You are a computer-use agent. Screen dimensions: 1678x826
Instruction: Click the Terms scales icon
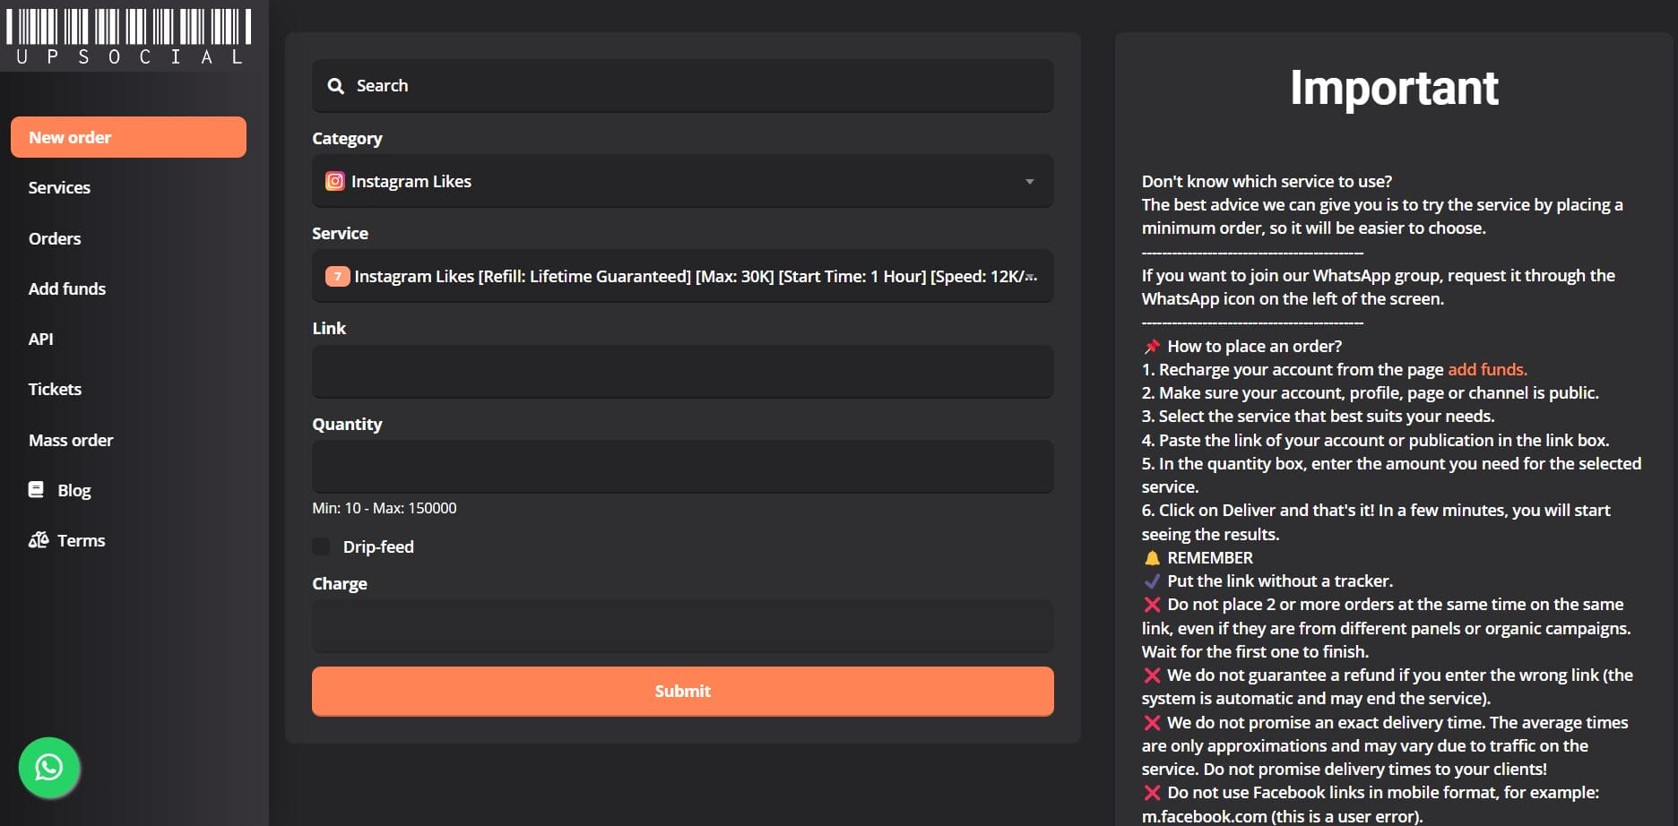tap(39, 540)
